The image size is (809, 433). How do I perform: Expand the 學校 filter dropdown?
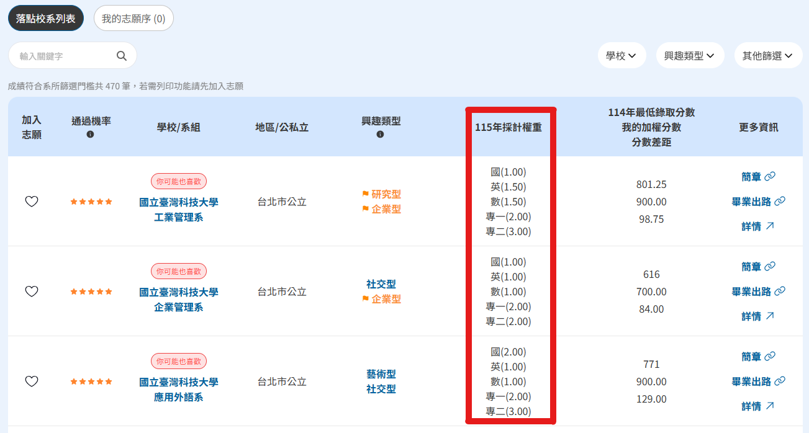pos(621,56)
